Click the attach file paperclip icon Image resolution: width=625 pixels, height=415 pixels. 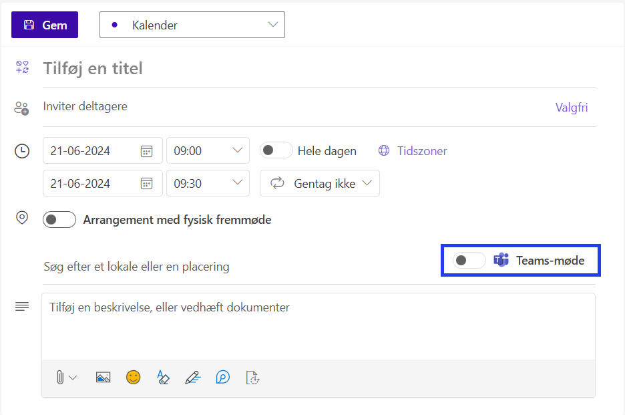coord(60,377)
